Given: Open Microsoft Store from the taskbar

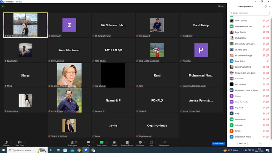Looking at the screenshot, I should 65,150.
